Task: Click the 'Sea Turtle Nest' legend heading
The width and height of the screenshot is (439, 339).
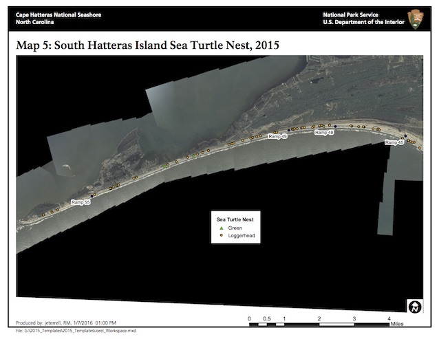Action: [x=235, y=219]
